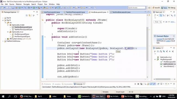Expand the Bai14 project node

pos(3,18)
